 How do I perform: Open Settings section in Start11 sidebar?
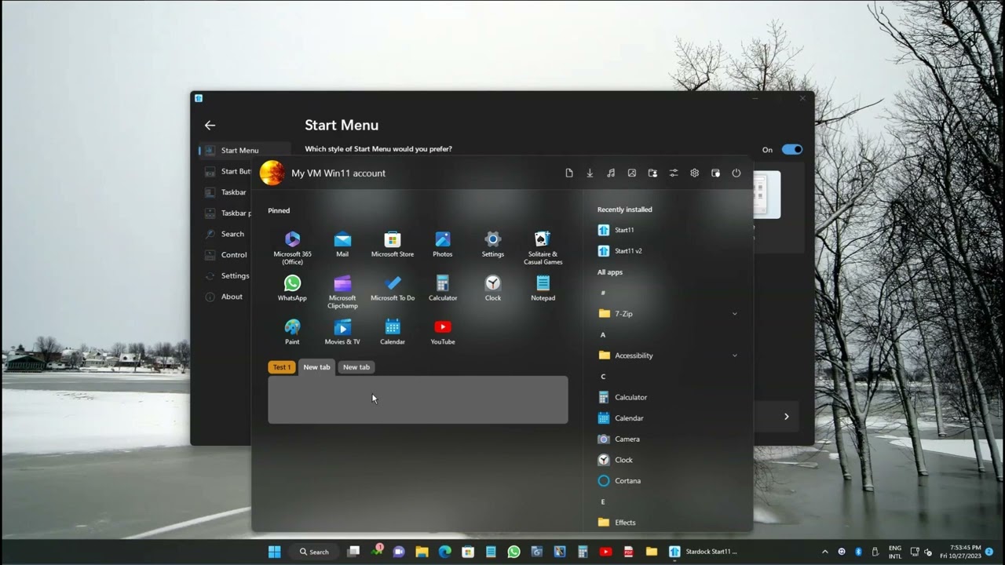[x=228, y=276]
